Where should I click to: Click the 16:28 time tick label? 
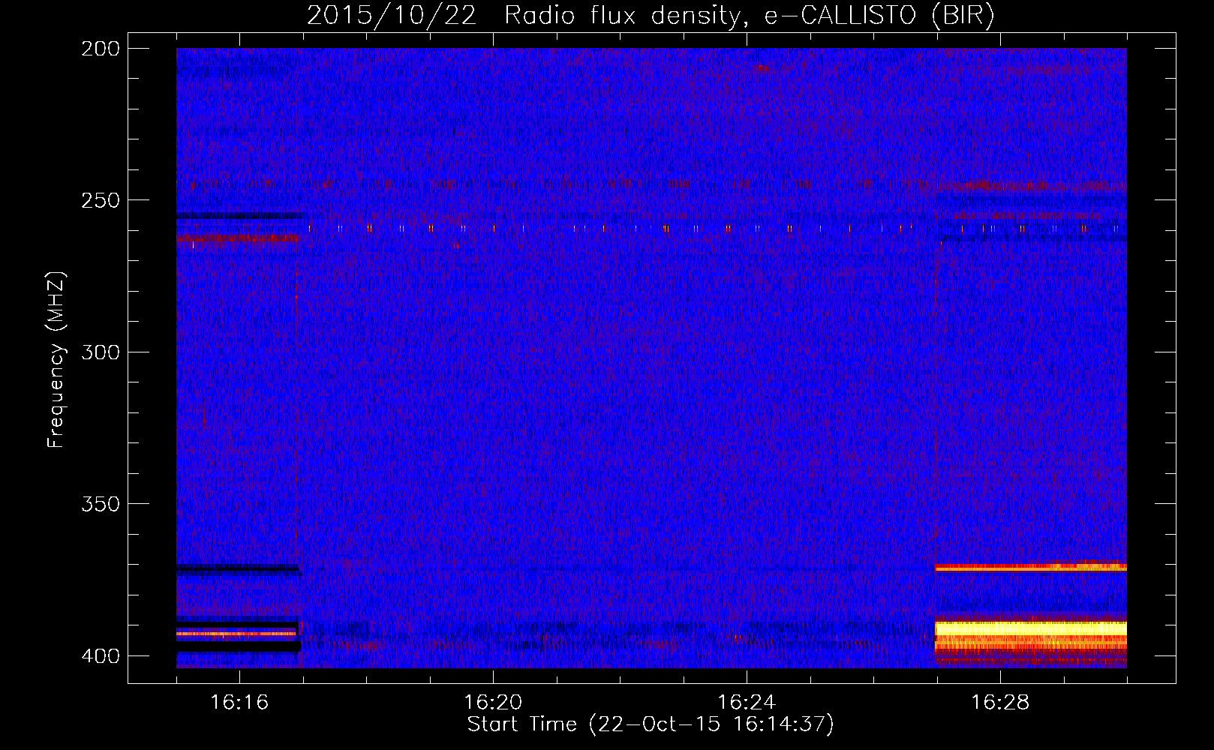(x=1000, y=702)
